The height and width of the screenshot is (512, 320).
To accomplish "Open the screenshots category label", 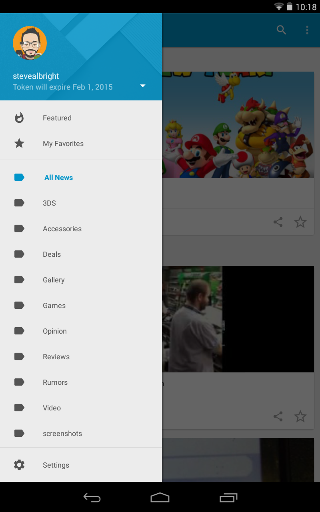I will [62, 434].
